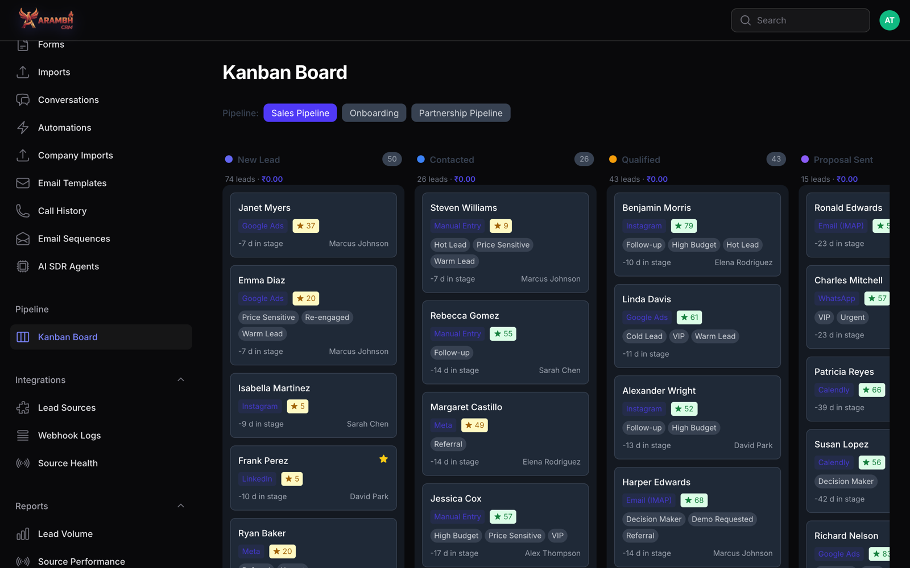Click the score badge 9 on Steven Williams
Viewport: 910px width, 568px height.
[x=501, y=226]
